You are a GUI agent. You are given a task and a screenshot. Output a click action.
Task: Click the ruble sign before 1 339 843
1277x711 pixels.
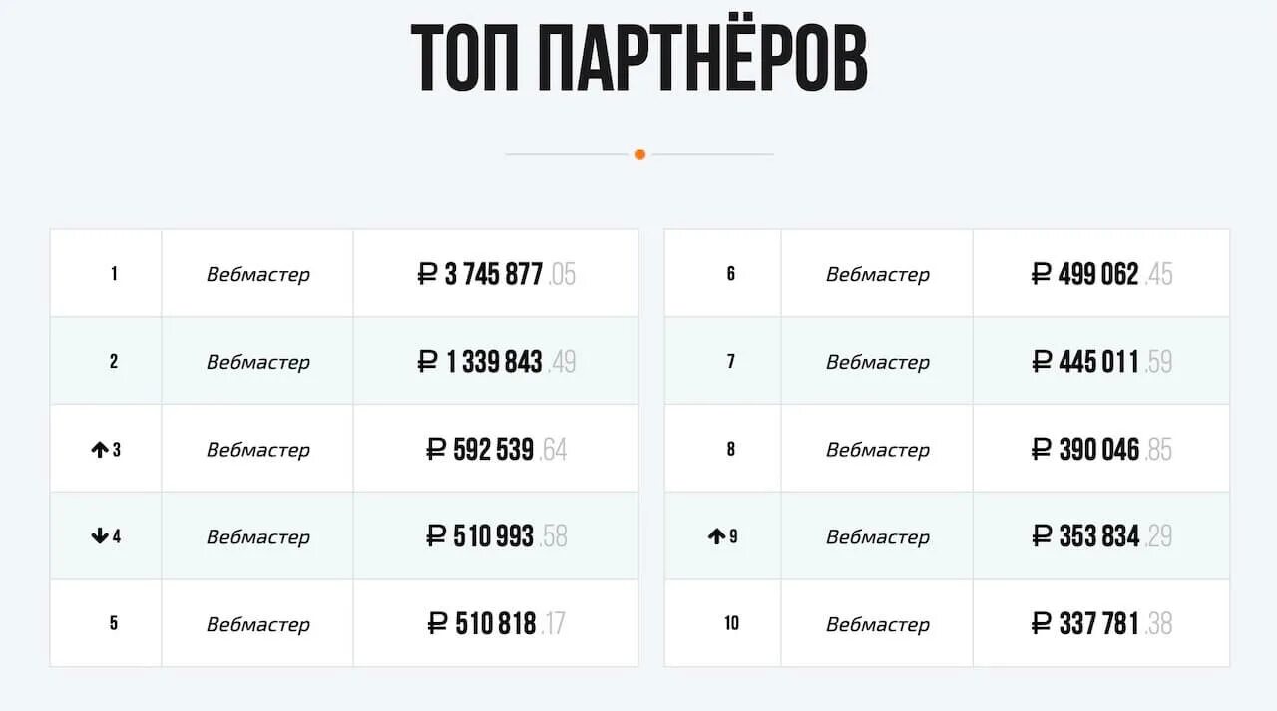[x=428, y=362]
